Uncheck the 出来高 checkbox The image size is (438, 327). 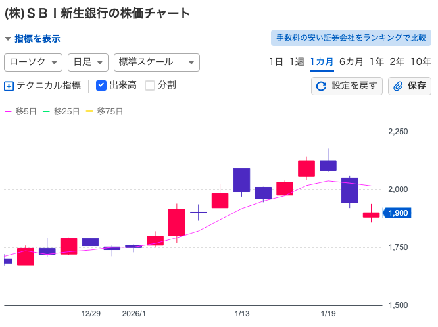click(x=101, y=85)
